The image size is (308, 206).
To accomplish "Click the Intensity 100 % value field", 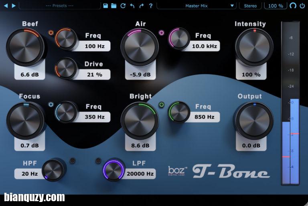I will tap(251, 75).
